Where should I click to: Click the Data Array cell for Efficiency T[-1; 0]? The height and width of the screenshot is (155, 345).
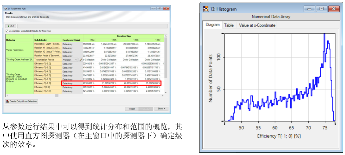tap(72, 83)
